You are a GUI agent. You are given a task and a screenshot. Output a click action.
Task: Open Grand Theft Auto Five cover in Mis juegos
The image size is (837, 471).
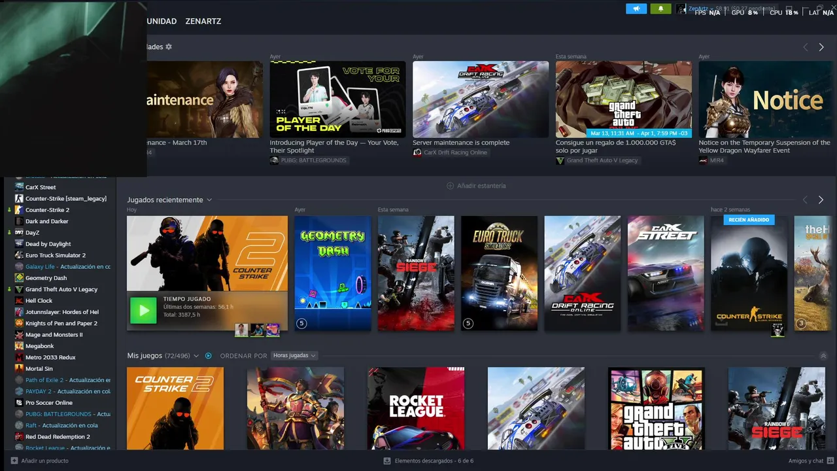657,408
